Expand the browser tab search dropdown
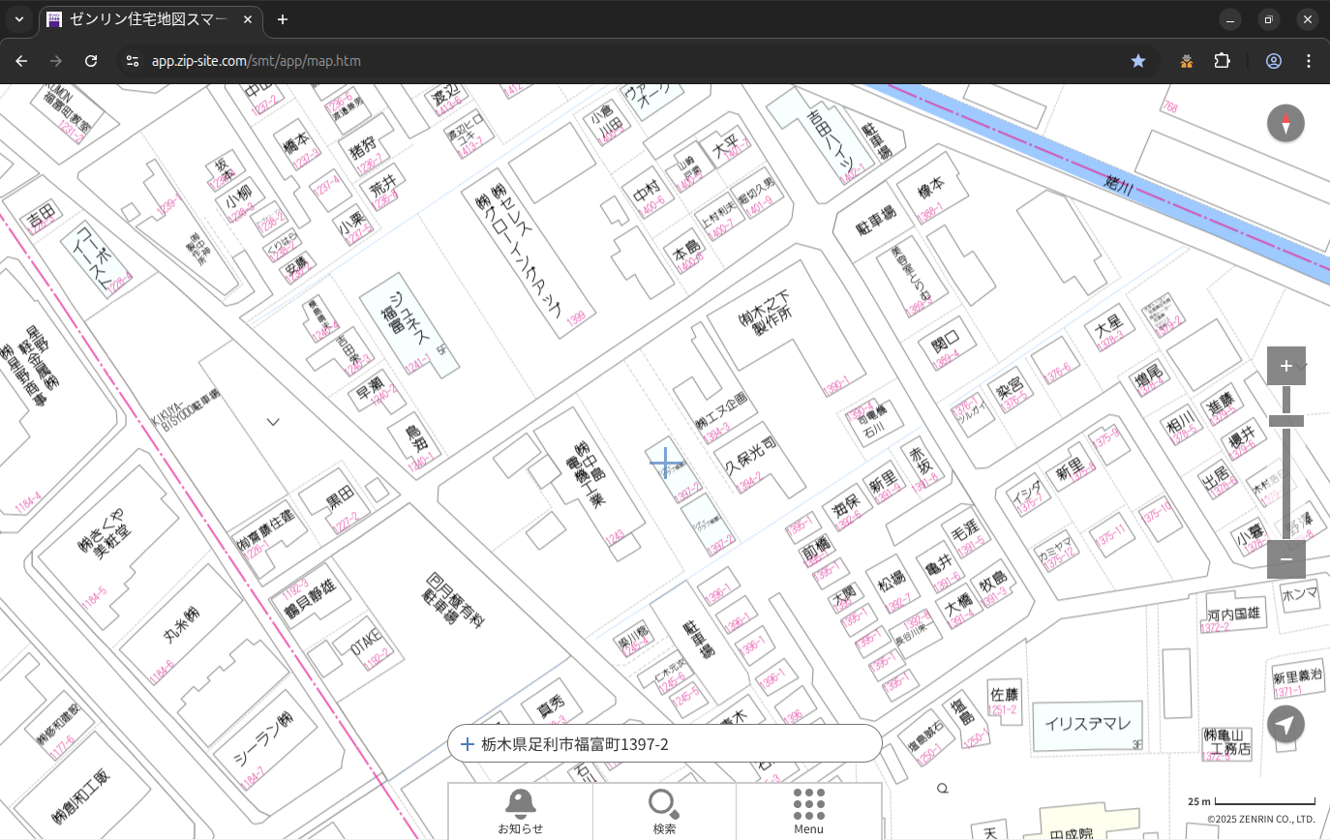 click(x=19, y=19)
